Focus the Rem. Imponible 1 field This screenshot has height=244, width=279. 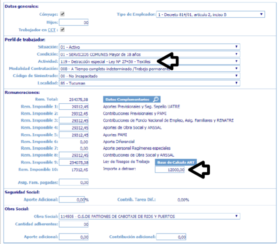coord(74,107)
